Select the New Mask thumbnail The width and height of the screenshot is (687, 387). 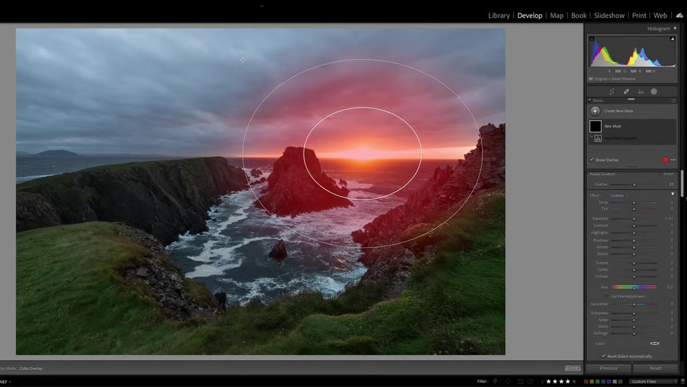(595, 126)
